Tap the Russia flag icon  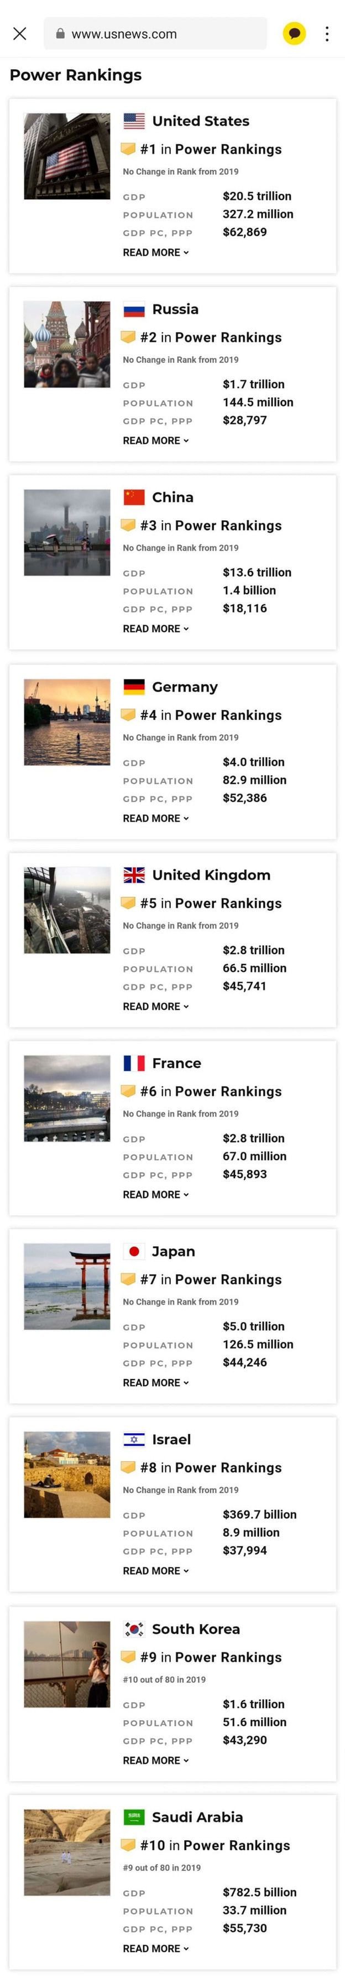(134, 310)
